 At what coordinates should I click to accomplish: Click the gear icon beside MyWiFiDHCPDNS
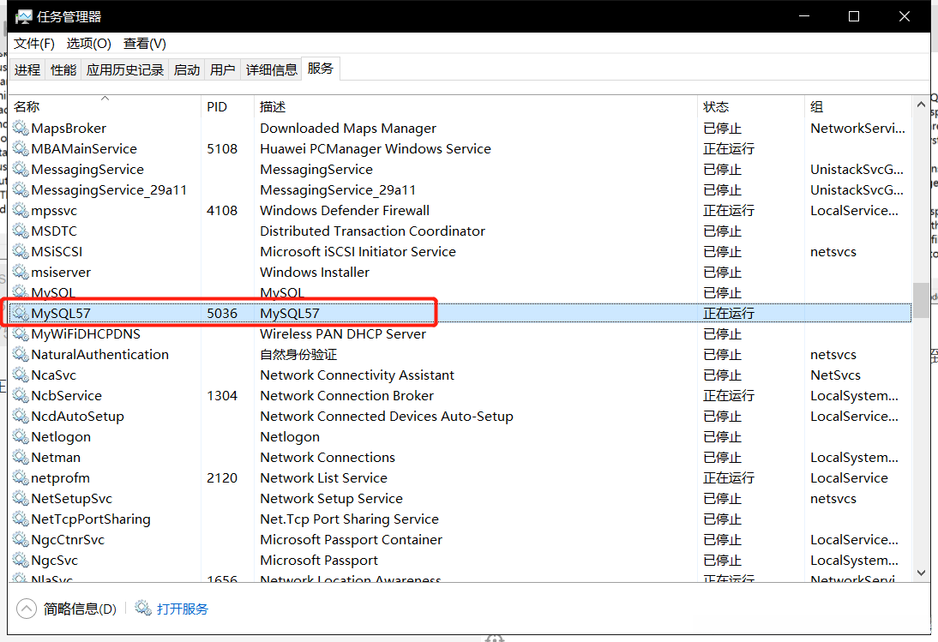click(21, 333)
